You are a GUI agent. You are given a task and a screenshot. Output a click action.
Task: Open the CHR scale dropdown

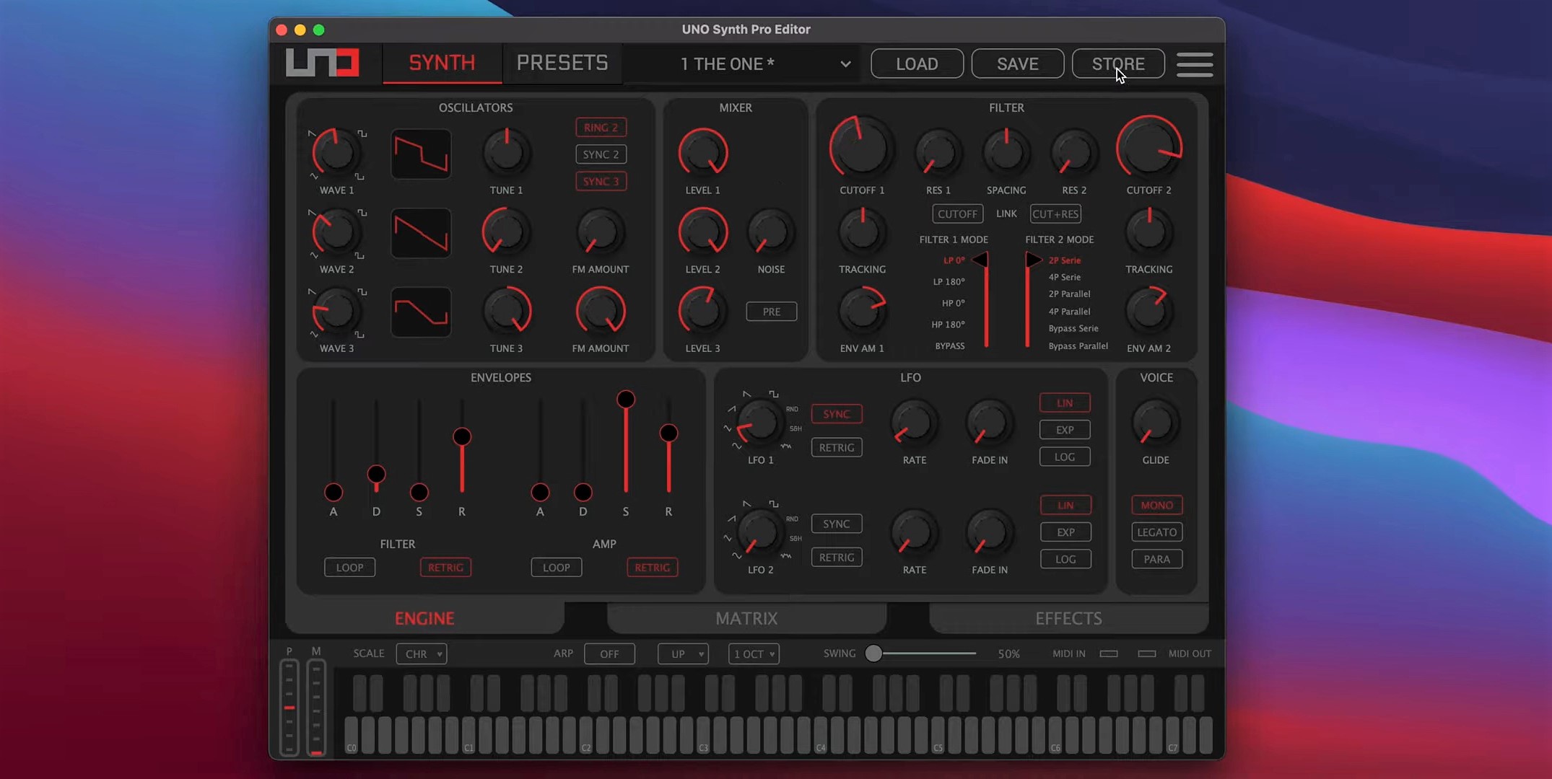tap(422, 653)
